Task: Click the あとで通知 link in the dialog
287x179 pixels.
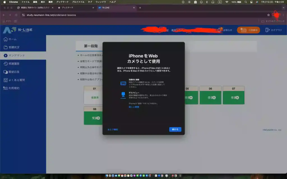Action: pos(113,129)
